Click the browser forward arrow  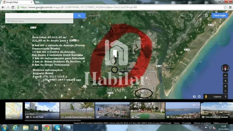(8, 7)
